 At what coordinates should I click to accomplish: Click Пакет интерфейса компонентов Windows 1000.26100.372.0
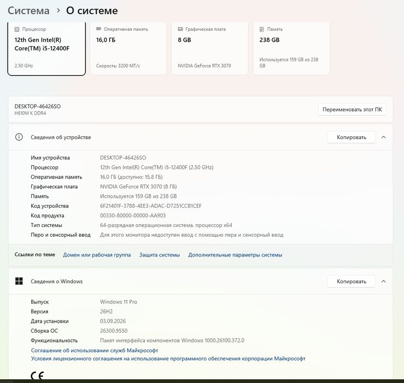pos(172,340)
